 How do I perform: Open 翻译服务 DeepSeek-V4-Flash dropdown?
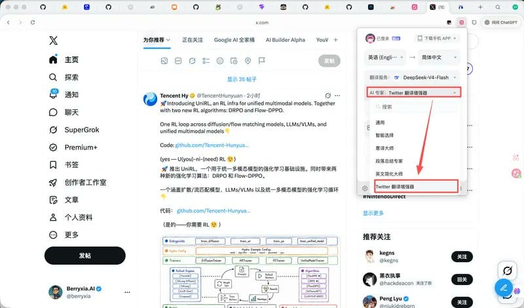point(413,77)
